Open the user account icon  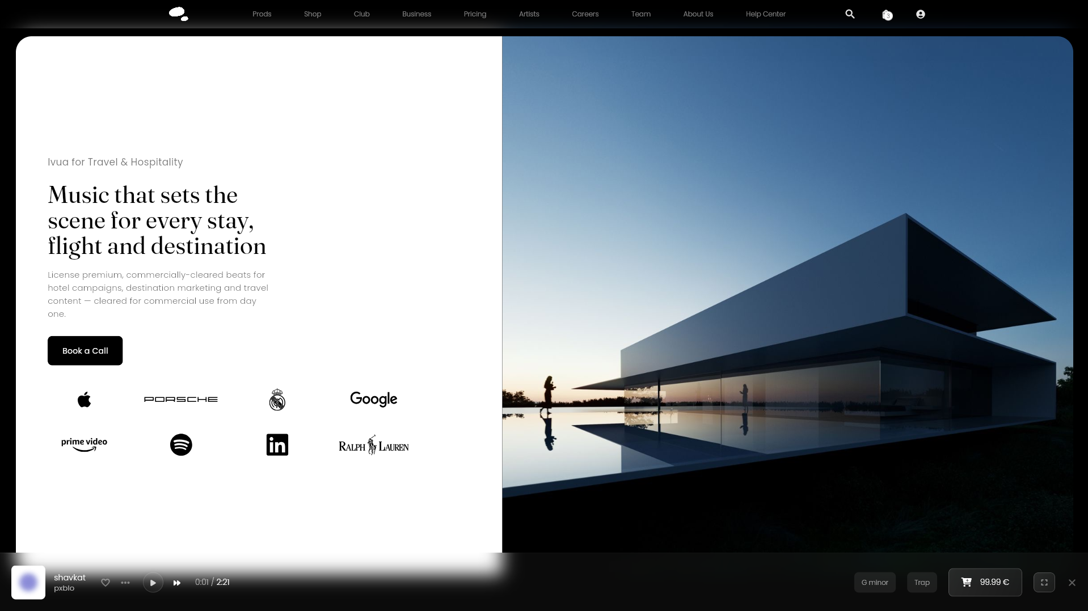(x=921, y=14)
